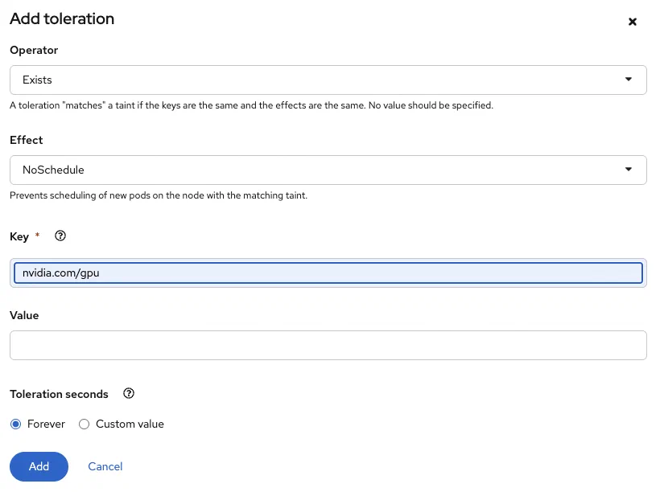Click the "Add toleration" dialog title
660x492 pixels.
click(62, 19)
